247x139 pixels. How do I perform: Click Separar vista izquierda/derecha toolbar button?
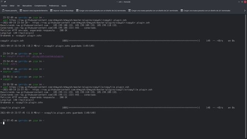(x=34, y=10)
